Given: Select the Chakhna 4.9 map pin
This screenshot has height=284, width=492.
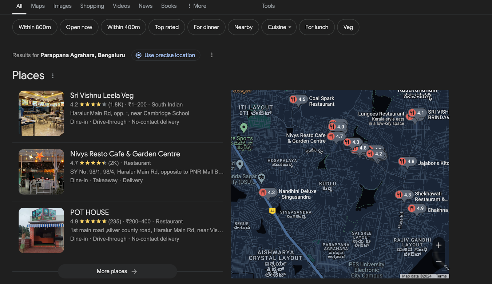Looking at the screenshot, I should [416, 209].
